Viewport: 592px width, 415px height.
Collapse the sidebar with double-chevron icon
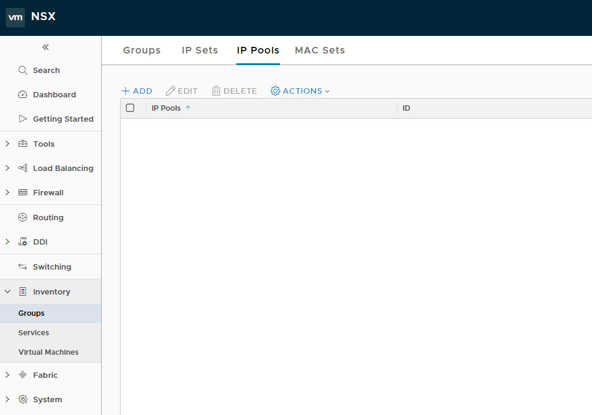coord(46,47)
